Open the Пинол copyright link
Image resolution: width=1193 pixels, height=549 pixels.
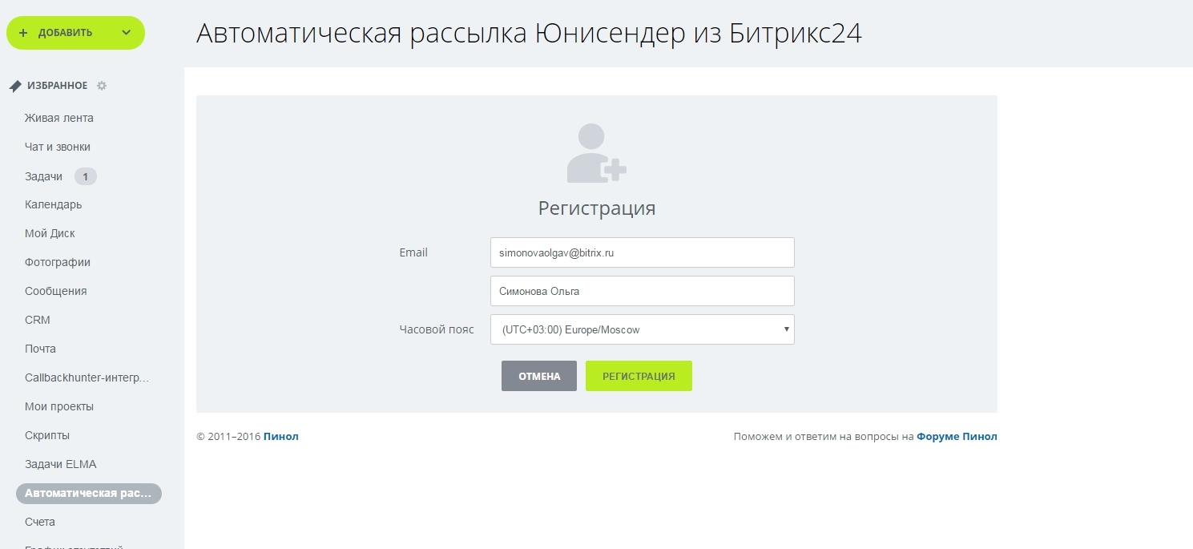pos(280,437)
